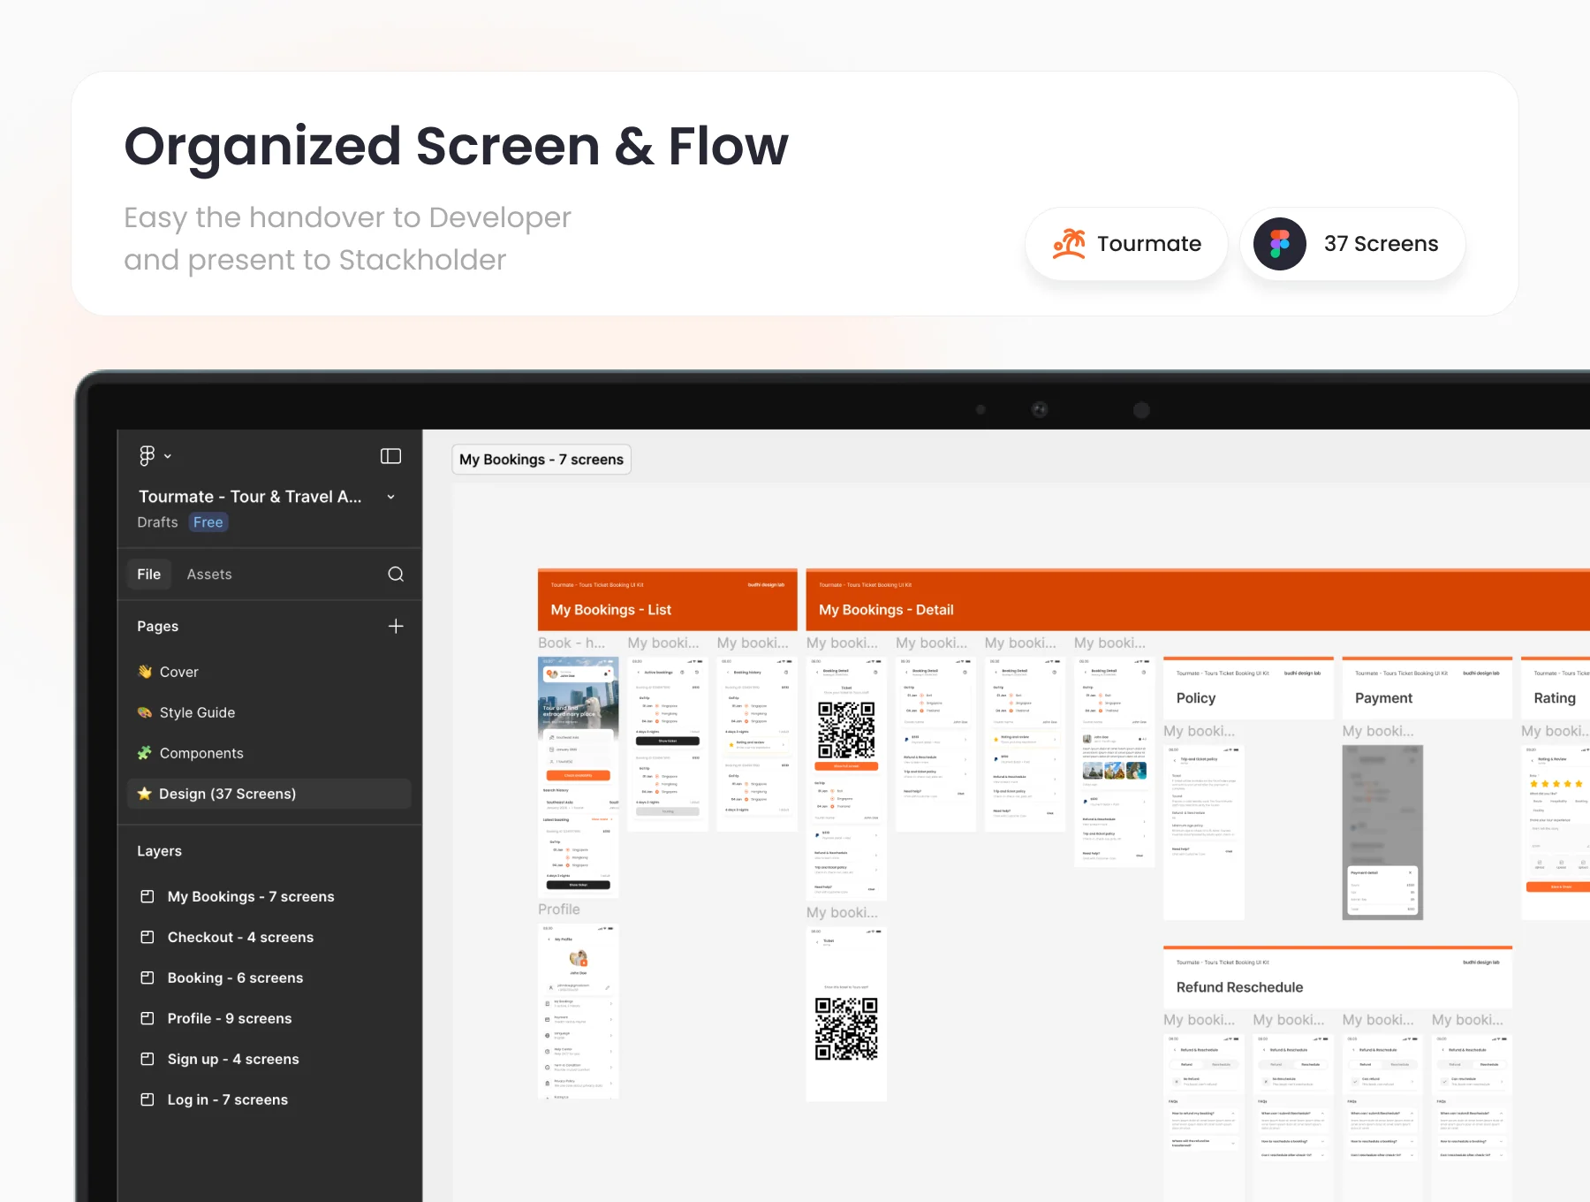Image resolution: width=1590 pixels, height=1202 pixels.
Task: Open the Figma main menu icon
Action: point(147,455)
